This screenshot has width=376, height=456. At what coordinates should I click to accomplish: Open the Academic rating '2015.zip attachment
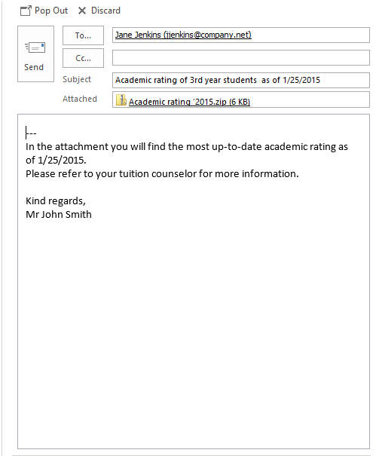[x=189, y=102]
